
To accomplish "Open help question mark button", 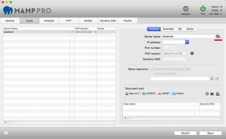I will [x=6, y=133].
